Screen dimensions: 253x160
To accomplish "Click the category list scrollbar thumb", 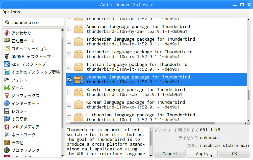I will [x=62, y=83].
